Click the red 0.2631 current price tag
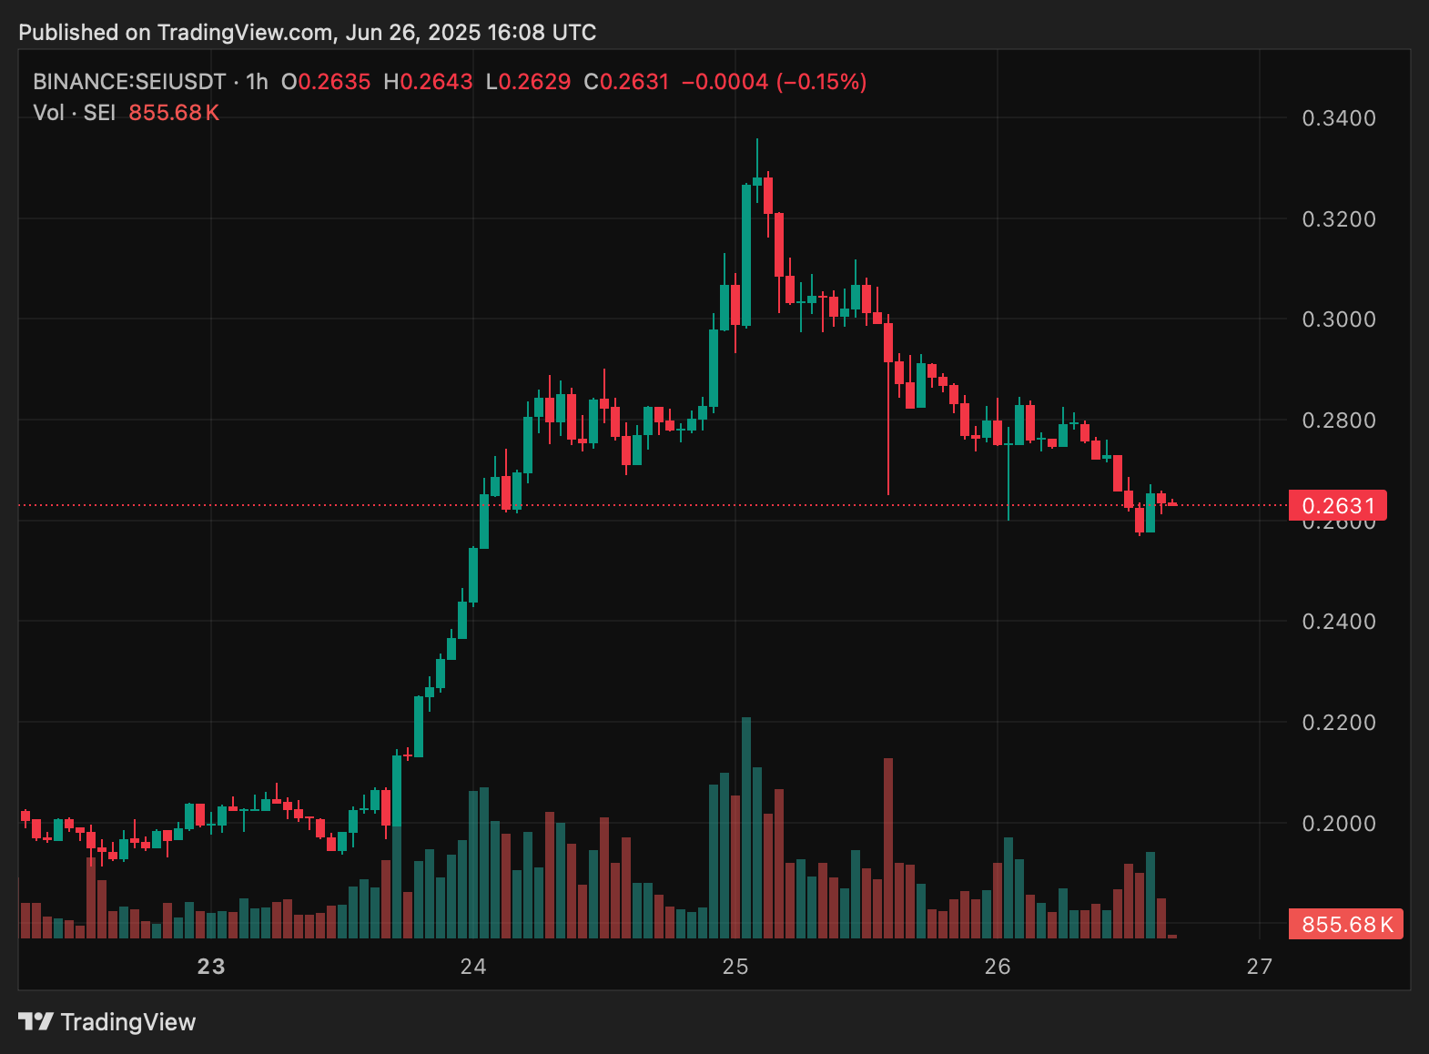The image size is (1429, 1054). [x=1337, y=505]
